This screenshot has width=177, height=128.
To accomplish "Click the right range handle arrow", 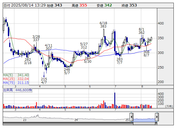I will click(x=157, y=117).
